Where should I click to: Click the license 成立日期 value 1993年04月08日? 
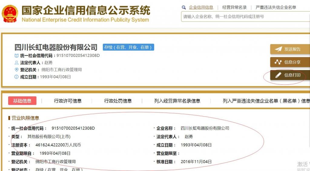196,145
